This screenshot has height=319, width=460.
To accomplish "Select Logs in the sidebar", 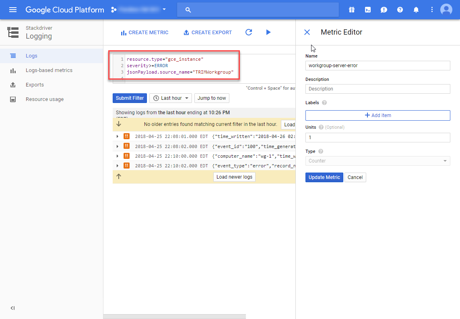I will click(x=52, y=56).
